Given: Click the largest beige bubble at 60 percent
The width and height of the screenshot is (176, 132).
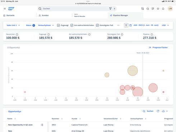Looking at the screenshot, I should tap(133, 70).
